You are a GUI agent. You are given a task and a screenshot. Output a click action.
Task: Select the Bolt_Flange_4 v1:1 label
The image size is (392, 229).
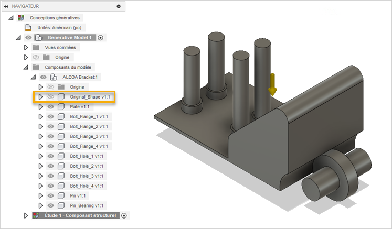coord(89,146)
